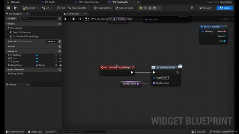This screenshot has height=134, width=239.
Task: Collapse the Variables section
Action: (x=7, y=51)
